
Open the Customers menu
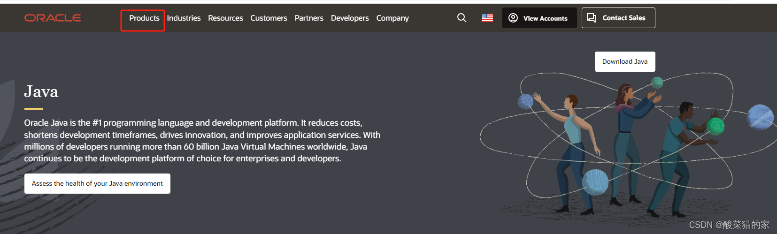click(x=269, y=18)
